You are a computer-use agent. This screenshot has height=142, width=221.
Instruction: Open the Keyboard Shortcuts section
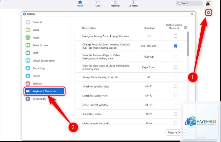coord(45,91)
